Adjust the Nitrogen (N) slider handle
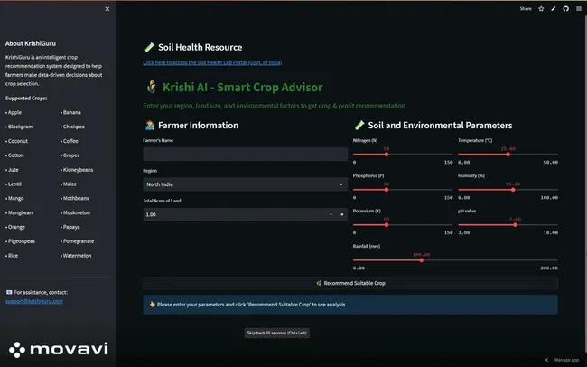This screenshot has height=367, width=587. pyautogui.click(x=387, y=155)
